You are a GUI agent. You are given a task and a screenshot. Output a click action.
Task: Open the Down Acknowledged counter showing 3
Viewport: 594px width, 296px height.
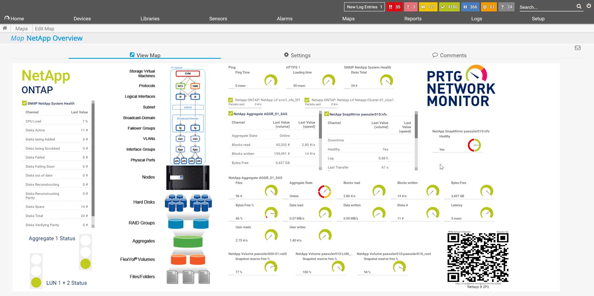pos(411,7)
